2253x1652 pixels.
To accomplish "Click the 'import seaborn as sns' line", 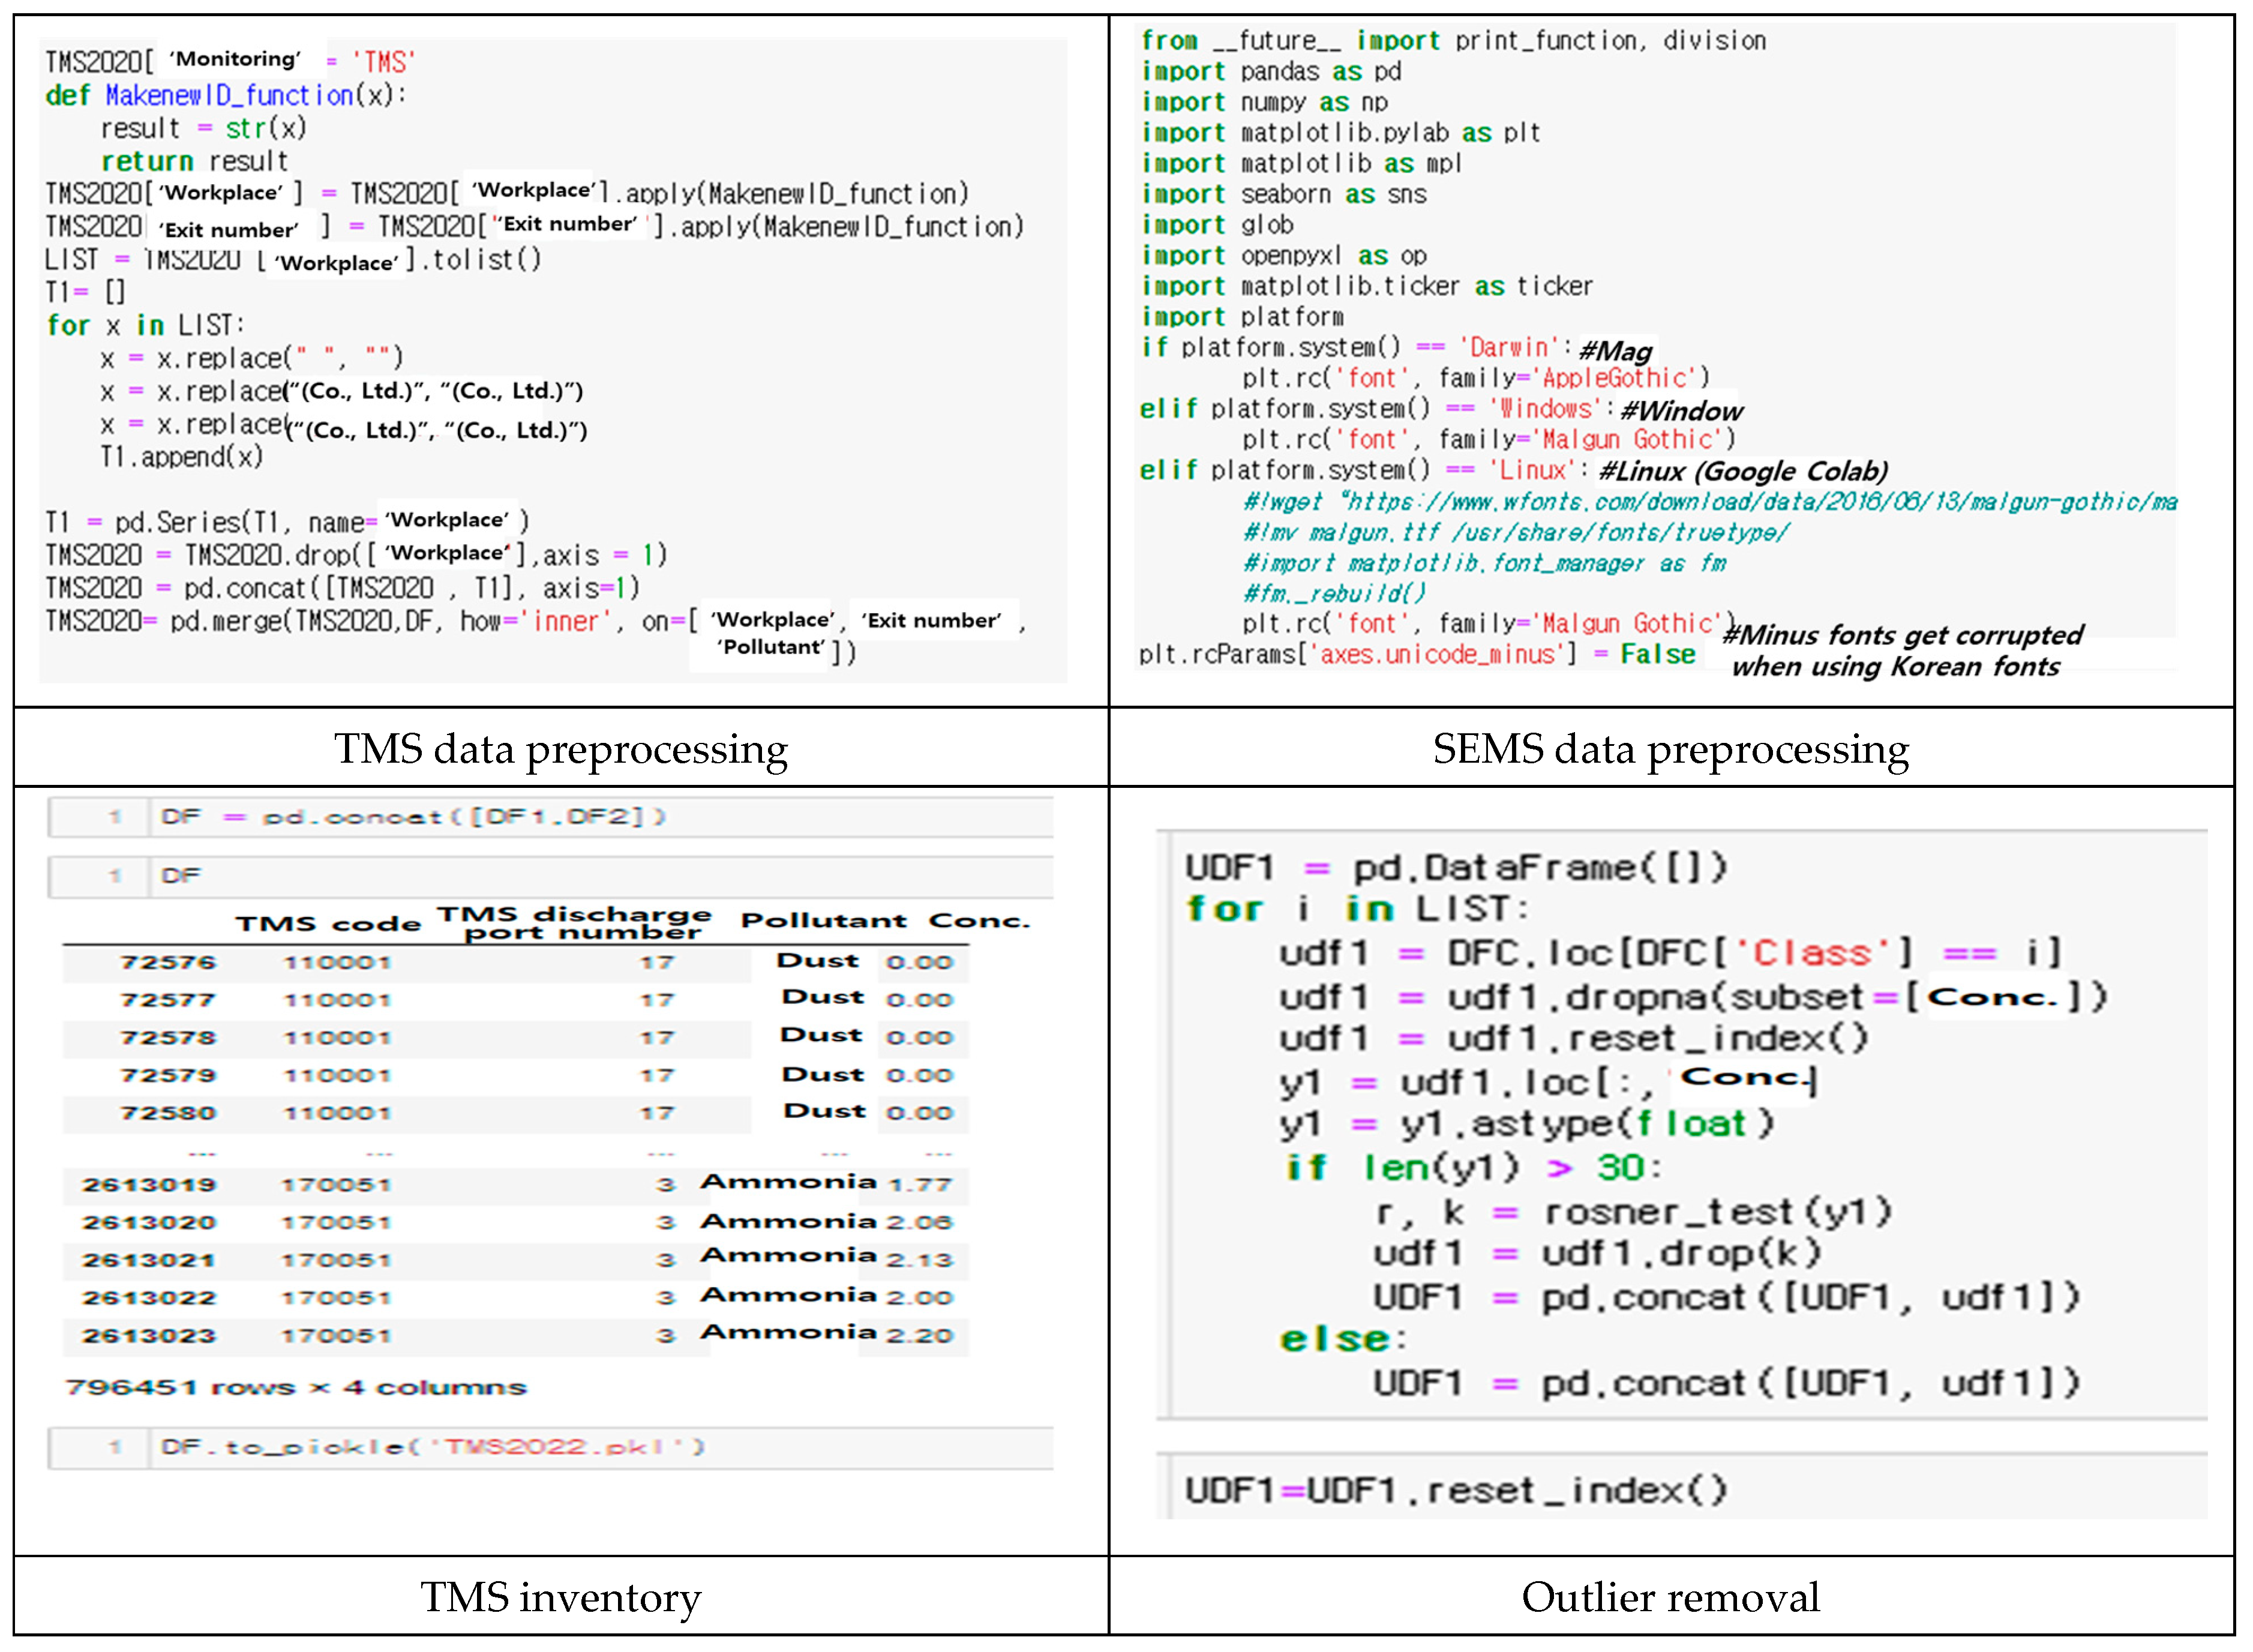I will click(1284, 194).
